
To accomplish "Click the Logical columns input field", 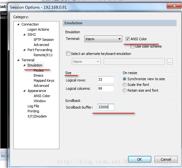I will (105, 88).
